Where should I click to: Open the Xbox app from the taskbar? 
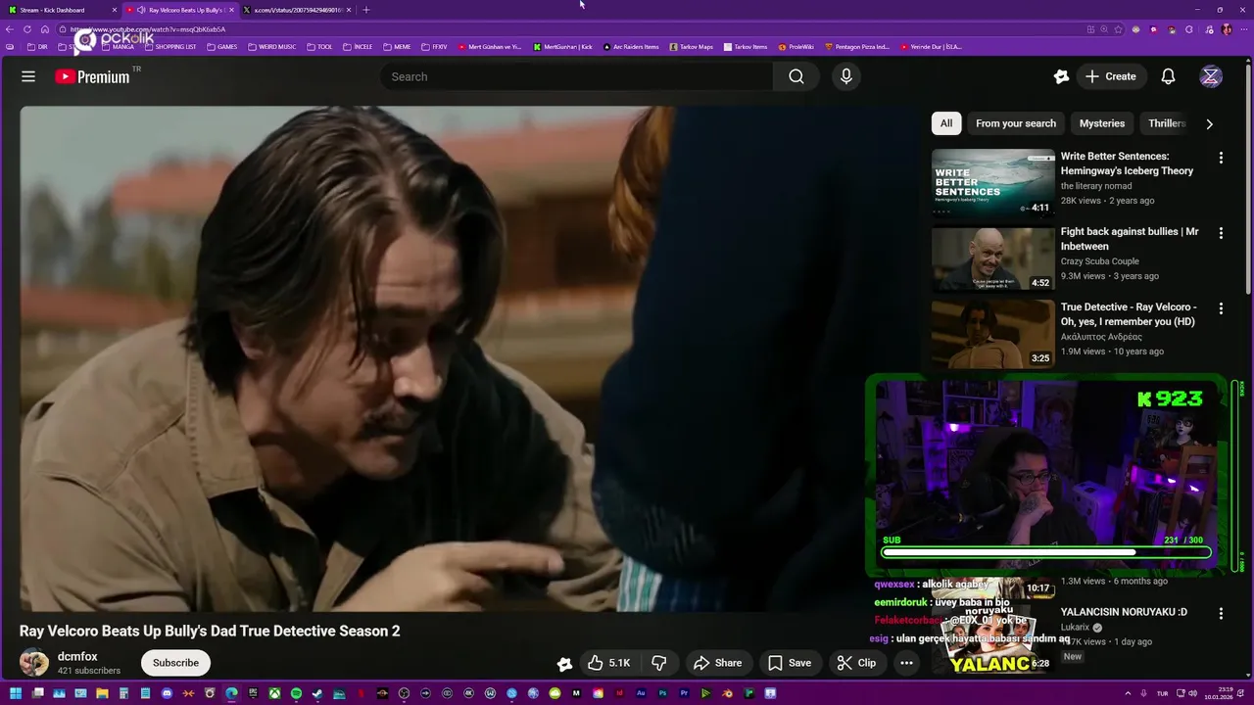pos(274,693)
